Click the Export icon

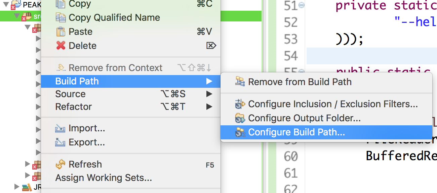[x=60, y=142]
